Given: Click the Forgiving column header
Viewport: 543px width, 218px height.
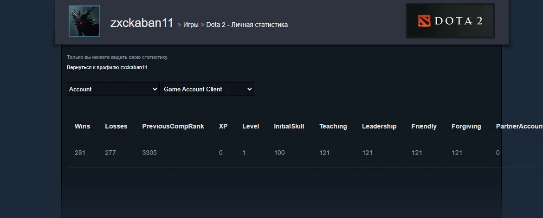Looking at the screenshot, I should (x=466, y=126).
